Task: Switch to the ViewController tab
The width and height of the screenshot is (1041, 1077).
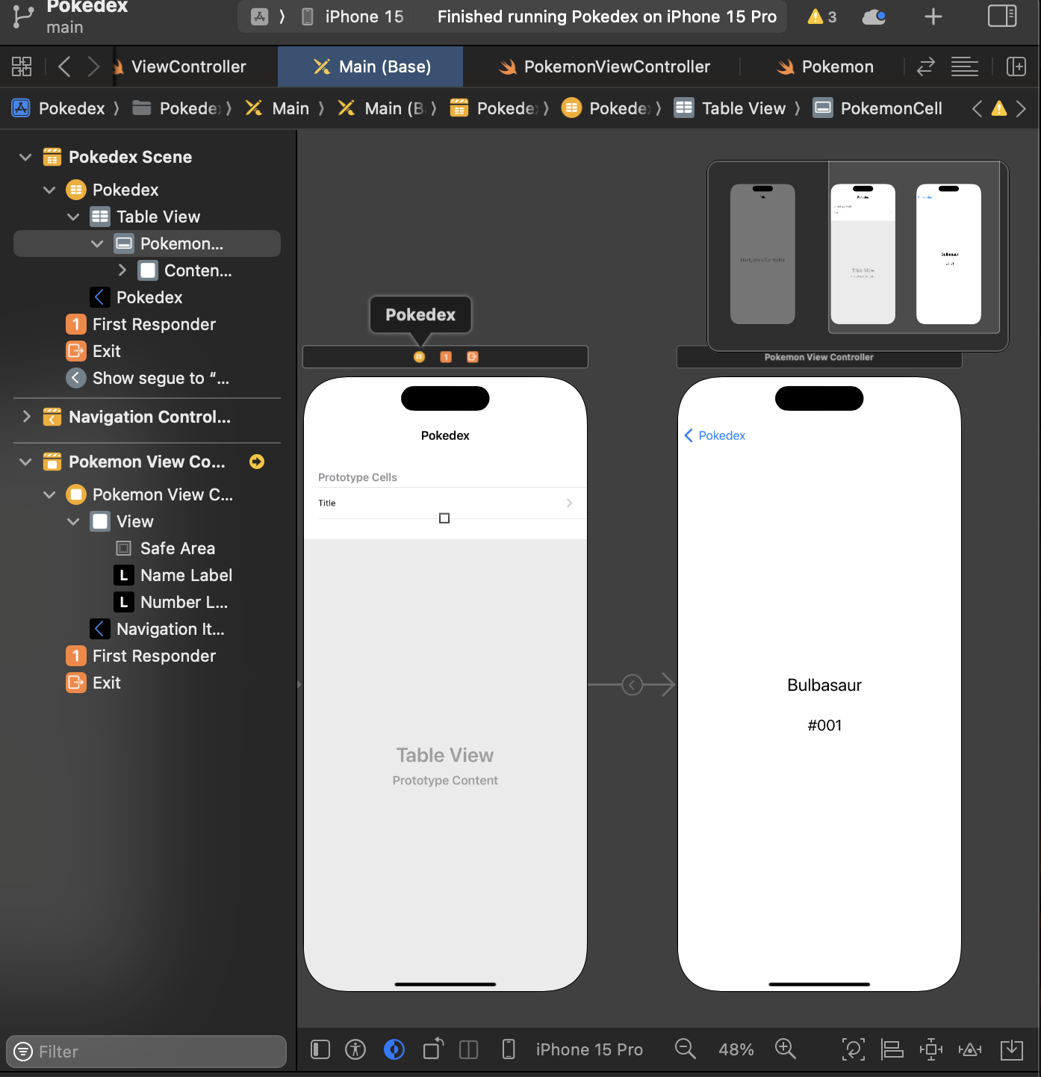Action: (188, 66)
